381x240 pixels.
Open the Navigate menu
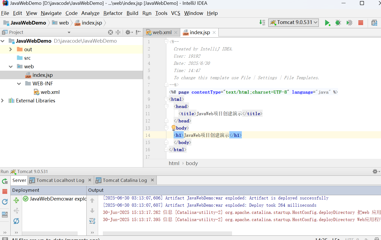coord(51,13)
